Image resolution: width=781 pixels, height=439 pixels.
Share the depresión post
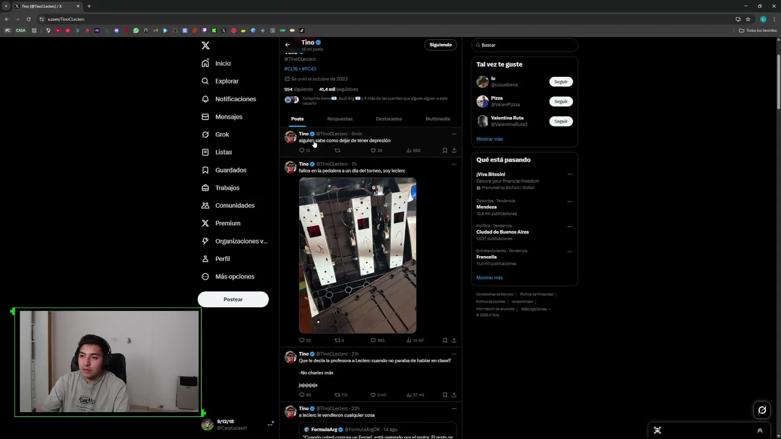454,150
